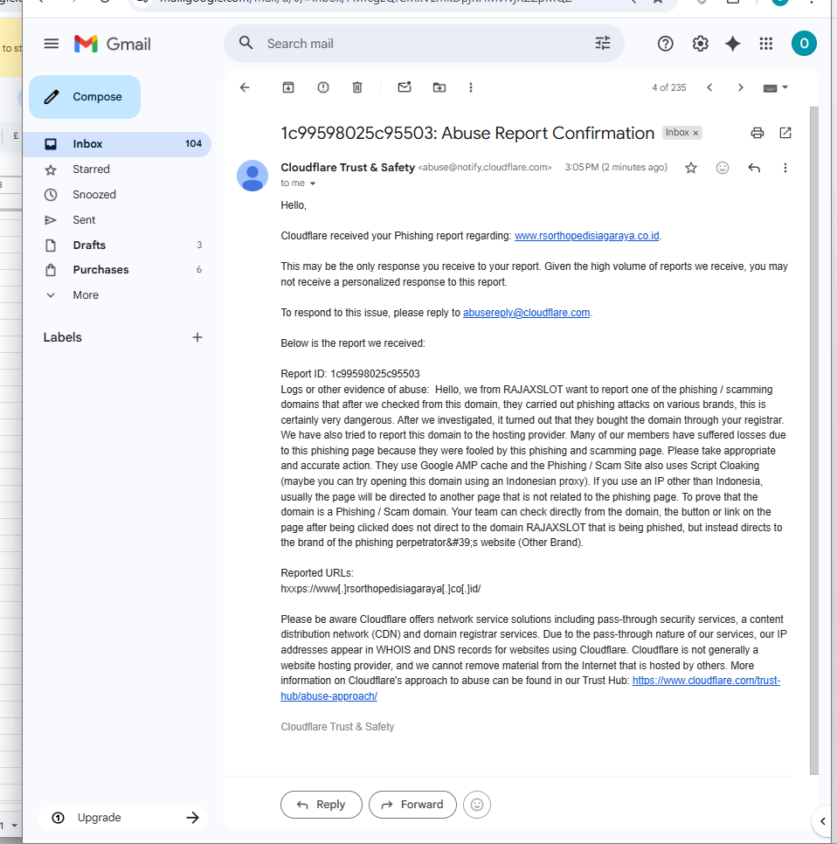Click the '3:05 PM (2 minutes ago)' timestamp
The height and width of the screenshot is (844, 837).
pos(616,168)
